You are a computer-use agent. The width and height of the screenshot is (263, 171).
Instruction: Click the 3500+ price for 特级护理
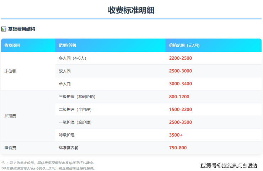pos(176,135)
